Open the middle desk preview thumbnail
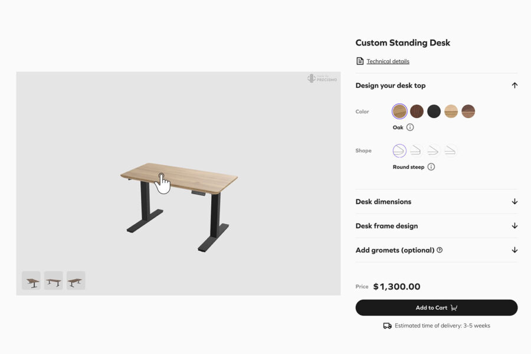The height and width of the screenshot is (354, 531). click(x=53, y=280)
